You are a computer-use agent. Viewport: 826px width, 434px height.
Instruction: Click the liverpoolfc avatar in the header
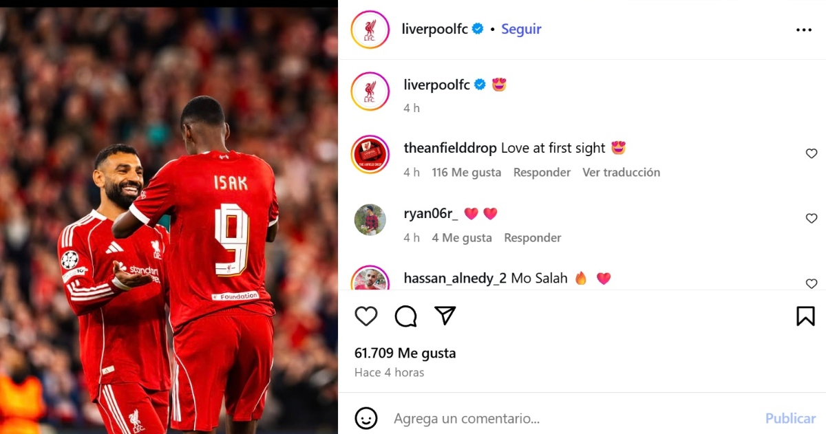click(370, 30)
